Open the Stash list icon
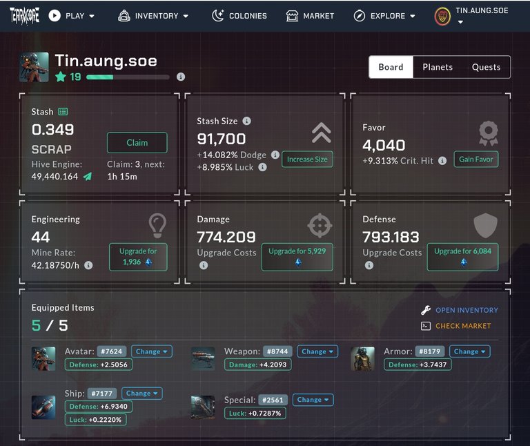This screenshot has height=446, width=530. click(63, 112)
